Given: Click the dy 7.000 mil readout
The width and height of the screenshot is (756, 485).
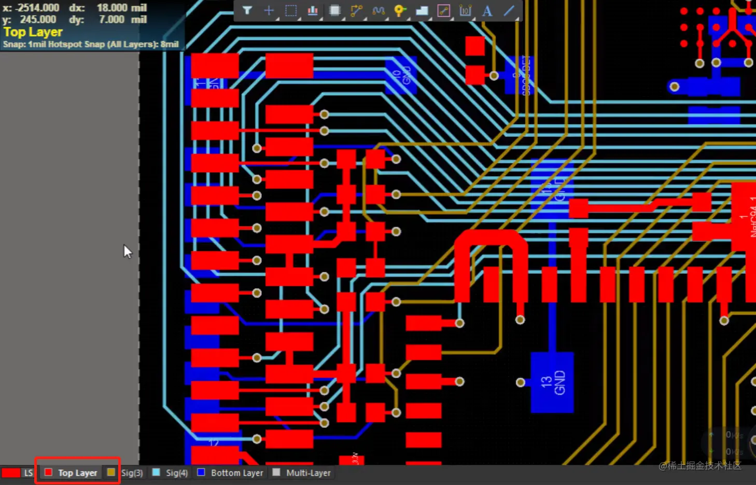Looking at the screenshot, I should coord(108,20).
